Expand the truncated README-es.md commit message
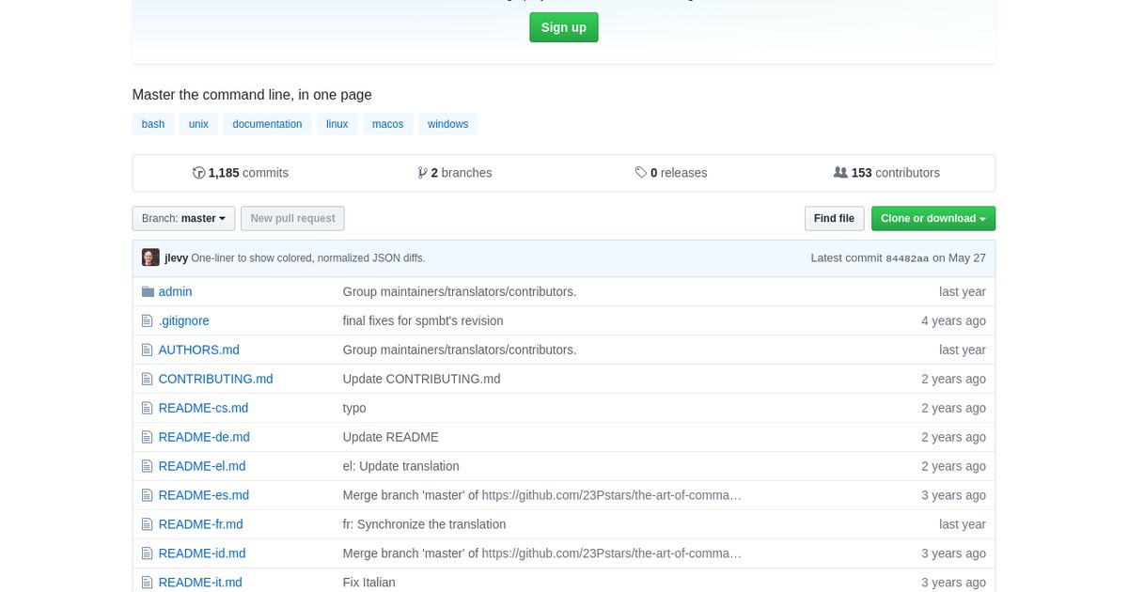Image resolution: width=1128 pixels, height=592 pixels. tap(735, 495)
